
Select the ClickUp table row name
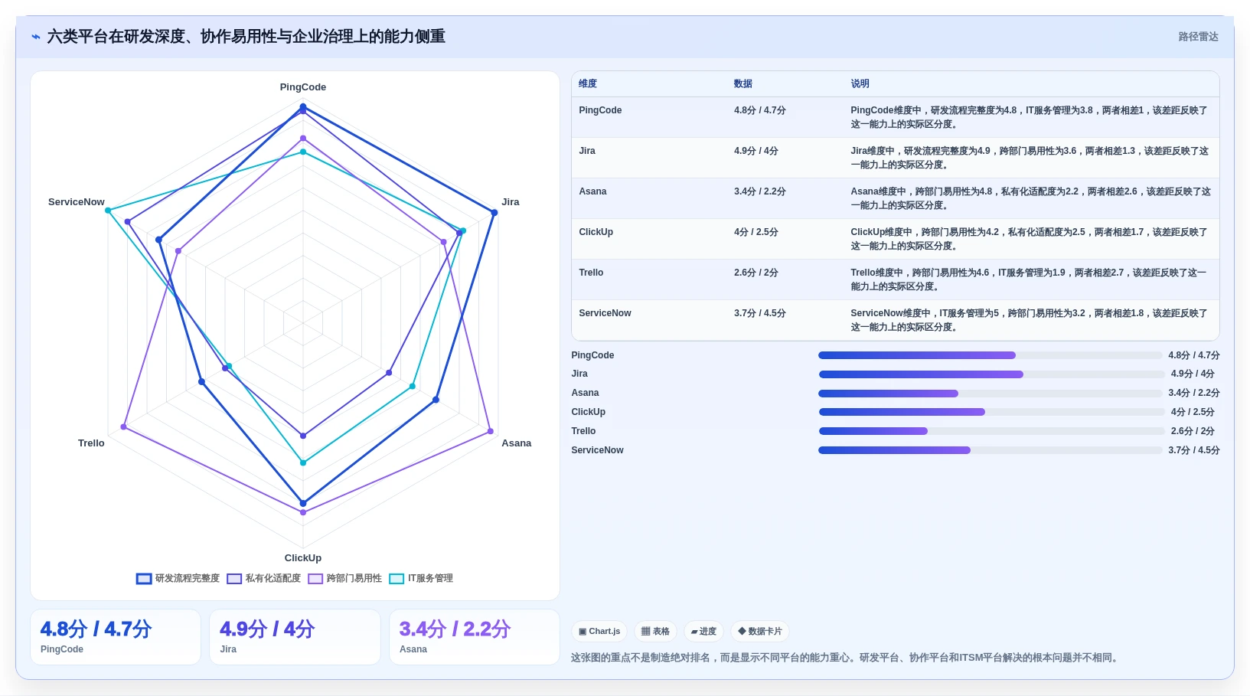tap(596, 232)
